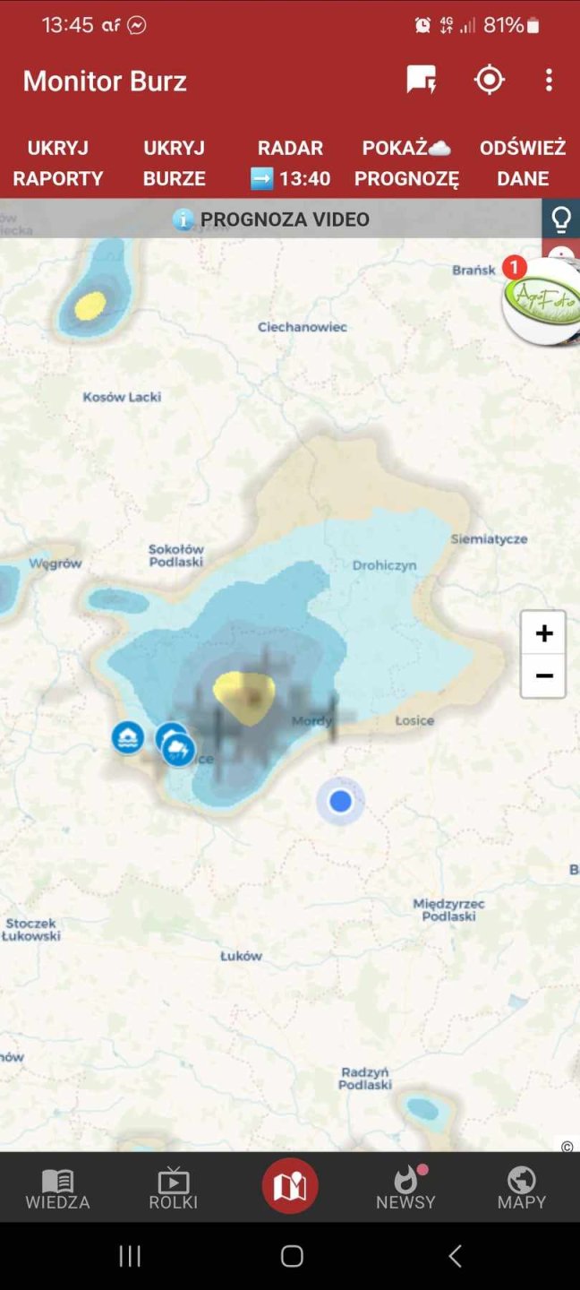Tap ODŚWIEŻ DANE to refresh data
The width and height of the screenshot is (580, 1290).
tap(523, 162)
